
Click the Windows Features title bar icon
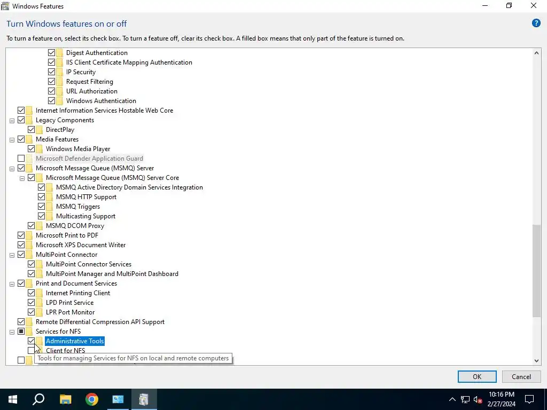coord(5,6)
